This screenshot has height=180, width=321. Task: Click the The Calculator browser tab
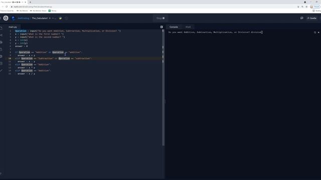pos(14,2)
